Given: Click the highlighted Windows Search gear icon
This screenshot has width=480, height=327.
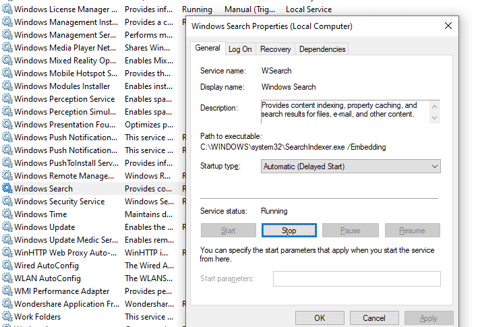Looking at the screenshot, I should [x=7, y=189].
